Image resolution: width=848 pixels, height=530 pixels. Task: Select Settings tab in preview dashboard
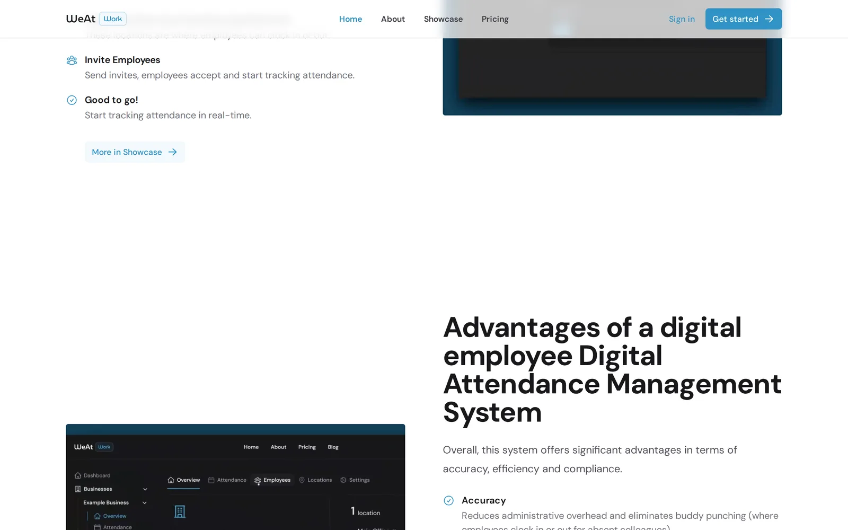click(x=355, y=480)
